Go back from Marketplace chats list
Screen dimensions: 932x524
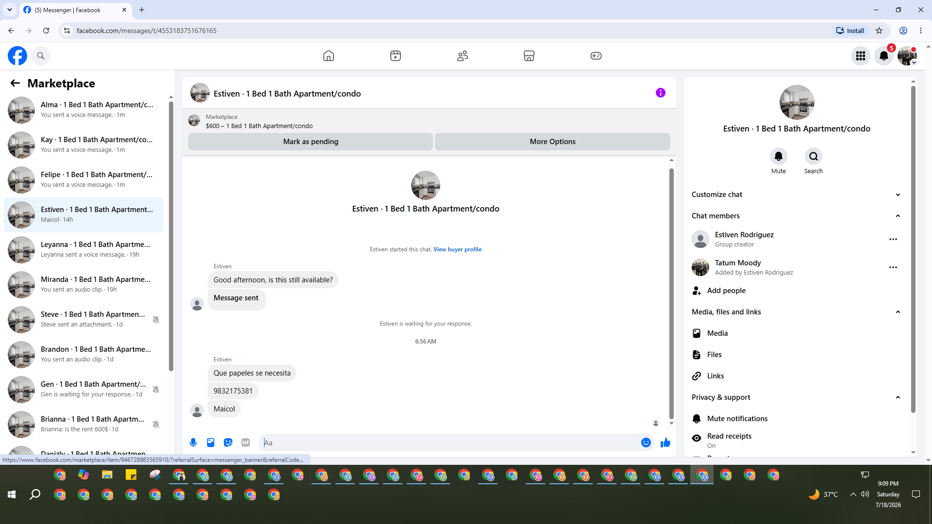15,83
